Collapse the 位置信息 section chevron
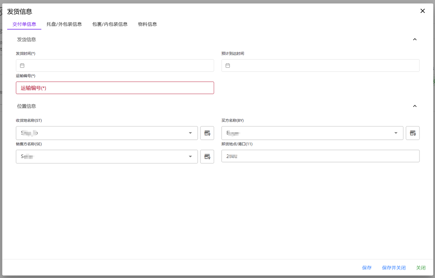This screenshot has width=435, height=278. (x=415, y=106)
